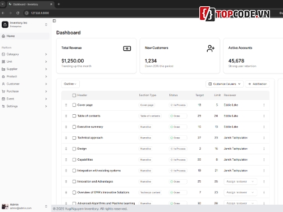Open row actions for Executive summary

tap(264, 127)
